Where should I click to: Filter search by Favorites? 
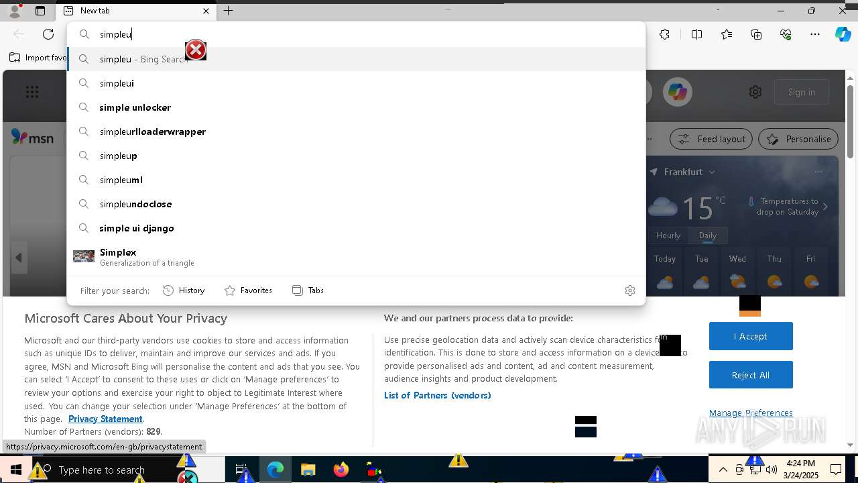click(x=248, y=290)
